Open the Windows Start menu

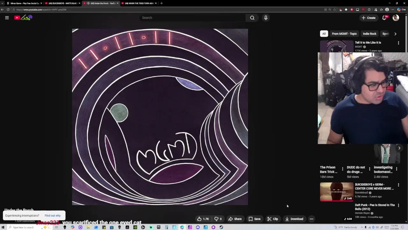3,227
